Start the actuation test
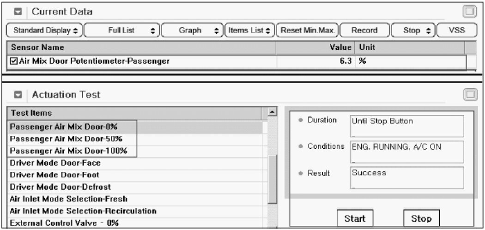 click(x=354, y=218)
